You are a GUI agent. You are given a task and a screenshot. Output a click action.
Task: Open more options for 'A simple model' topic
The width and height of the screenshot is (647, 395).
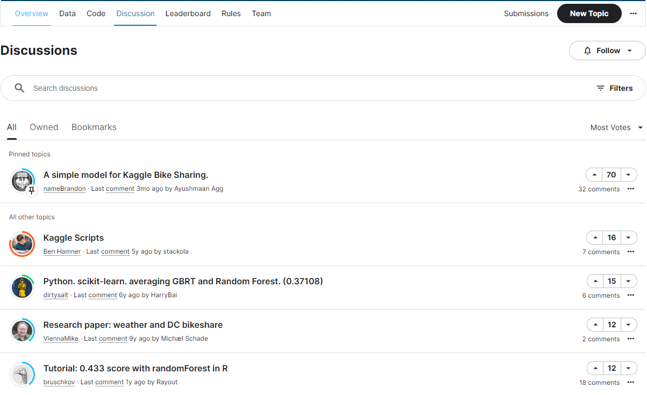coord(630,189)
